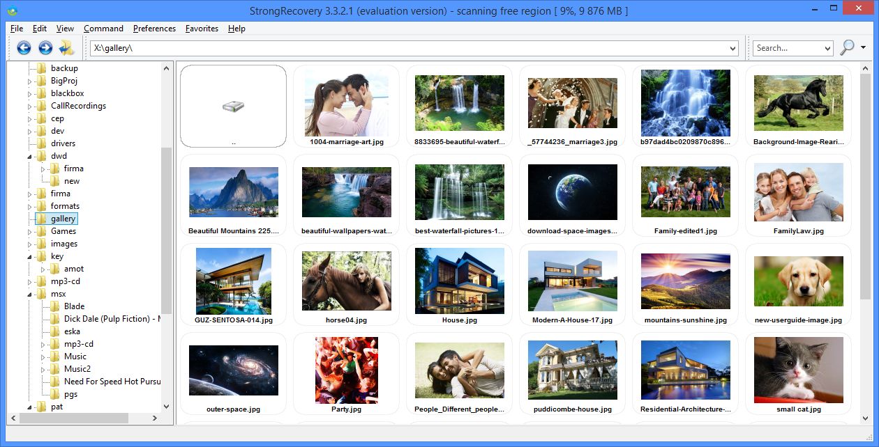Select the CallRecordings folder in tree
Screen dimensions: 879x447
tap(78, 106)
